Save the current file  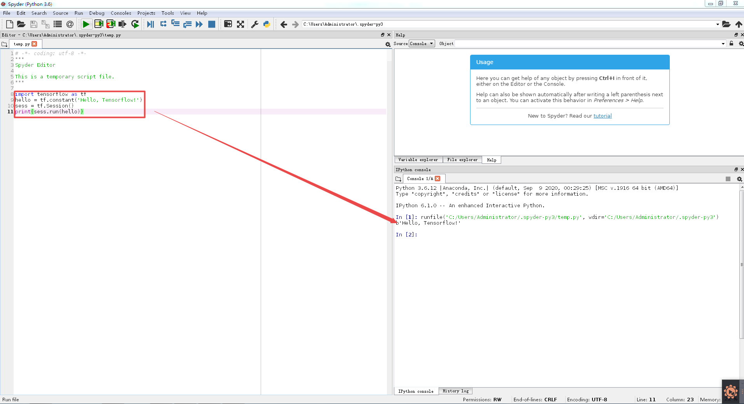(x=33, y=24)
